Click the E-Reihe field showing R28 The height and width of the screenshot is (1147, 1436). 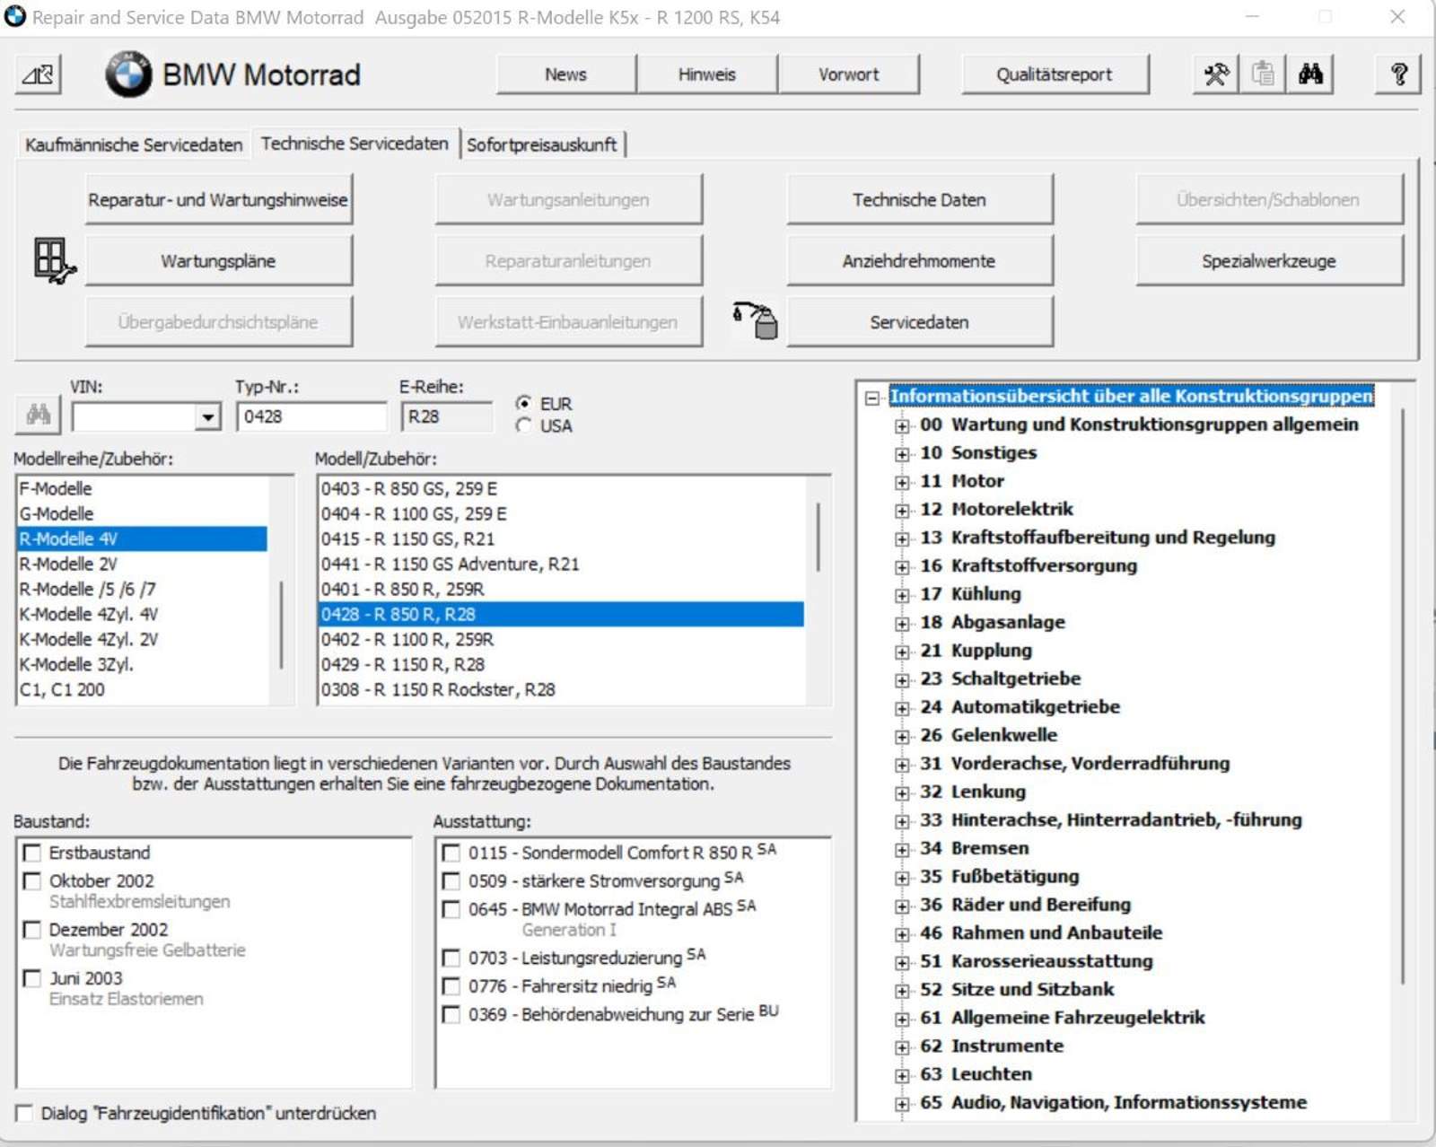[446, 416]
